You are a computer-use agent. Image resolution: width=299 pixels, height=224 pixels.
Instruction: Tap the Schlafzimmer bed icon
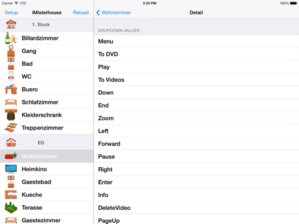pyautogui.click(x=11, y=102)
